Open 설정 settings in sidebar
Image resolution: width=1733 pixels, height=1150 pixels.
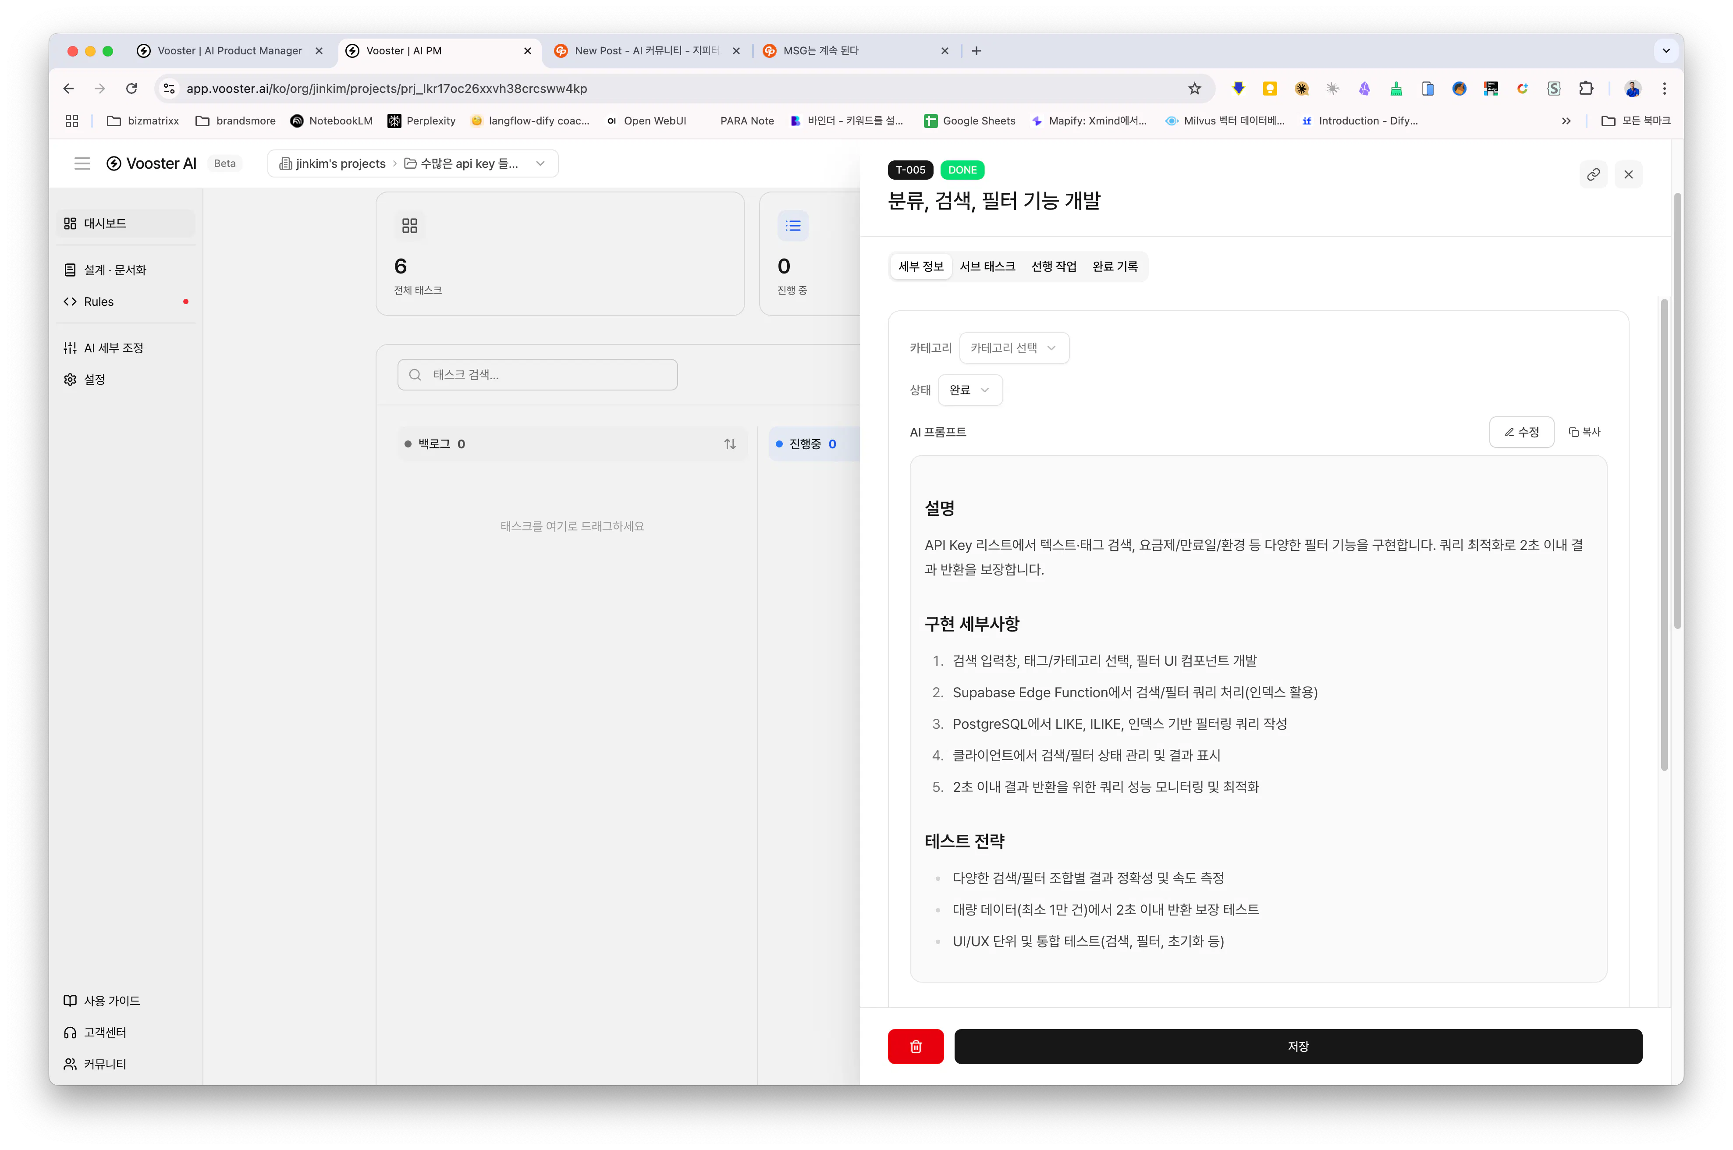(x=125, y=379)
